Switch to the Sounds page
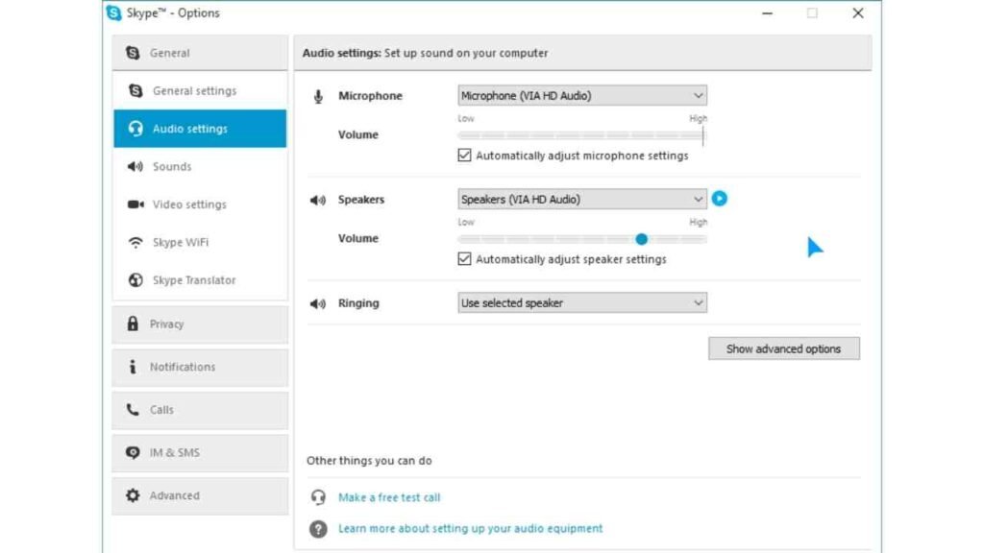The height and width of the screenshot is (553, 984). [x=200, y=167]
